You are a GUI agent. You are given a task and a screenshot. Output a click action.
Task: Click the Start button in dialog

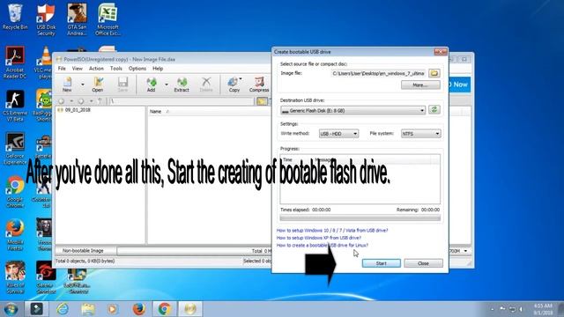coord(382,263)
